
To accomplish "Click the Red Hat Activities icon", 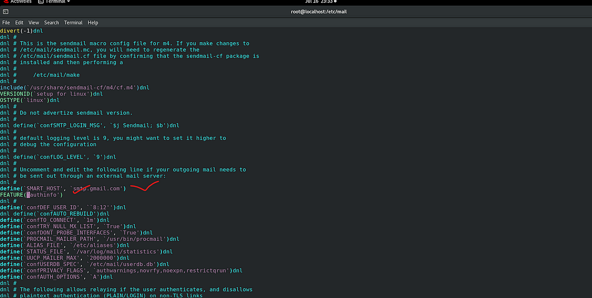I will 4,2.
